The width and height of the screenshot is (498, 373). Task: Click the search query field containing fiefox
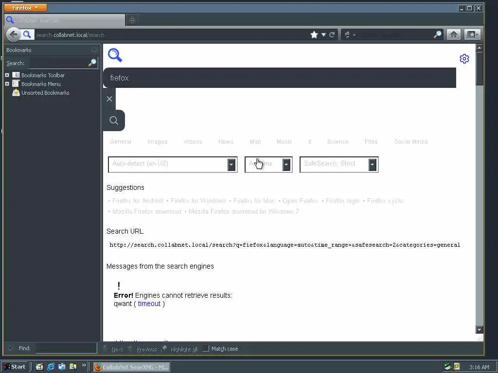click(280, 78)
